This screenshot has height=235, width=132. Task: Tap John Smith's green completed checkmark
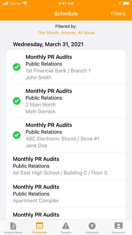click(x=17, y=67)
